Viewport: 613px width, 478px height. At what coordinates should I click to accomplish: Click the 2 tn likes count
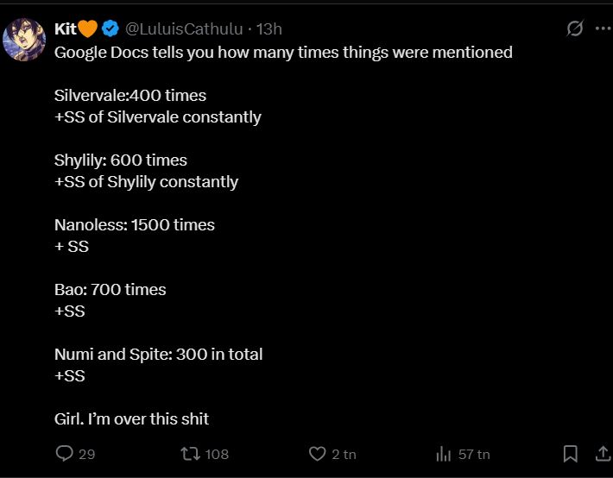[x=344, y=454]
